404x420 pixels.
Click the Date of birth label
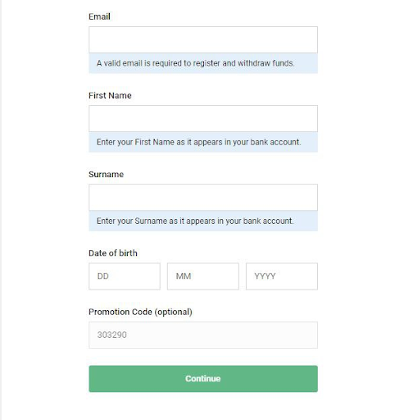113,253
